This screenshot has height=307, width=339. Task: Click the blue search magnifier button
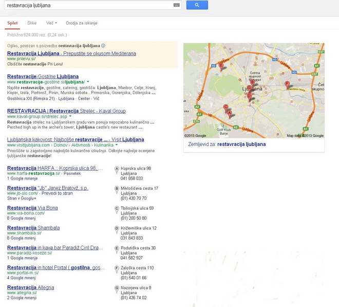click(197, 5)
